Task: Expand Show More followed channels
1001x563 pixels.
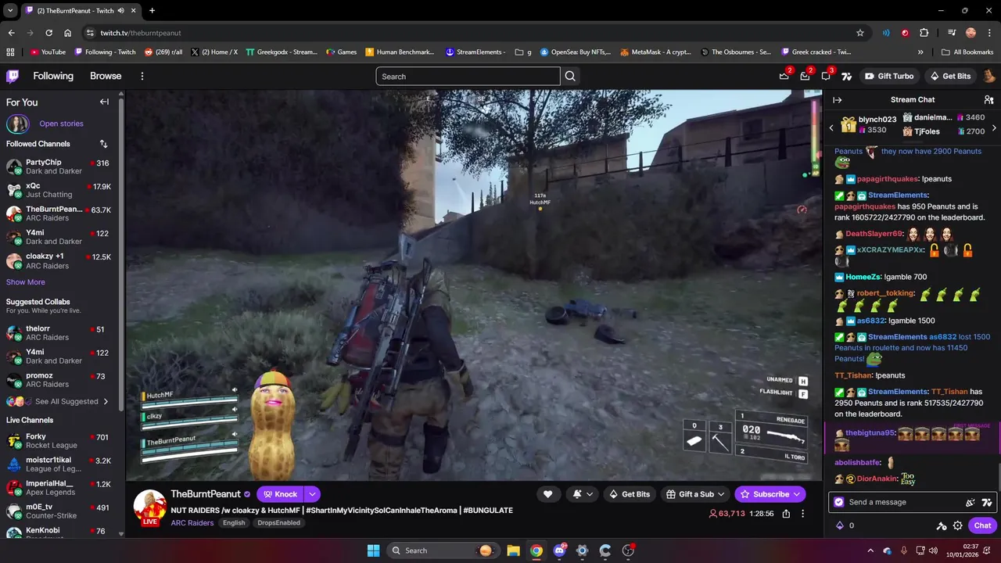Action: tap(26, 282)
